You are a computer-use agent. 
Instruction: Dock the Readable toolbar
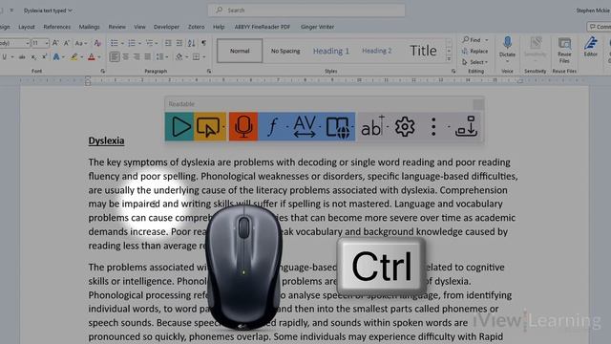(x=466, y=126)
